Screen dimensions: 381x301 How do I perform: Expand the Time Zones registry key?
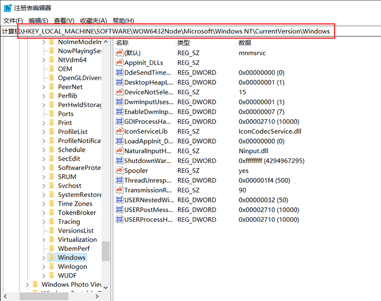click(x=44, y=204)
